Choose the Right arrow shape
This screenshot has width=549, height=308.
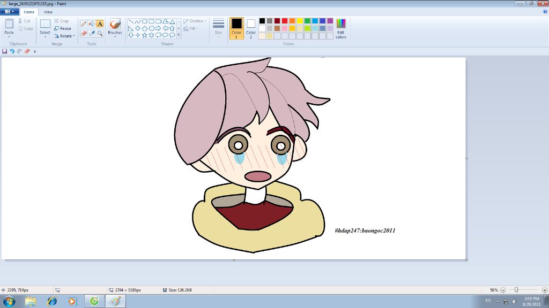point(158,28)
